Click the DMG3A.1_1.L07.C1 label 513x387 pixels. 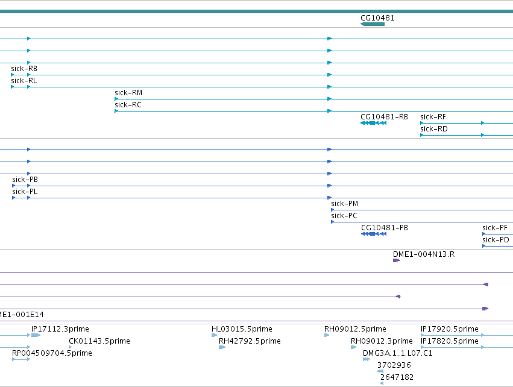click(x=397, y=353)
